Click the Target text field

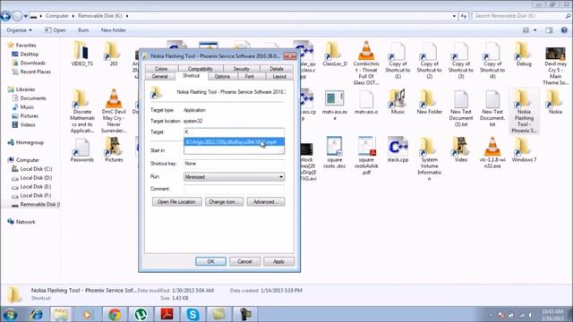click(234, 131)
